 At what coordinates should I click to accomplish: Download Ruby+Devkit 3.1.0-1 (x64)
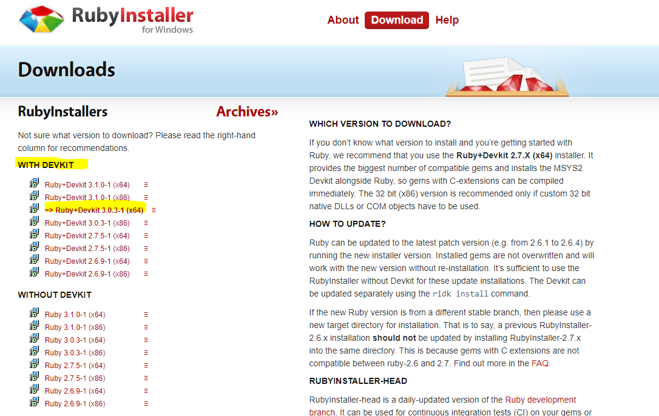point(87,185)
